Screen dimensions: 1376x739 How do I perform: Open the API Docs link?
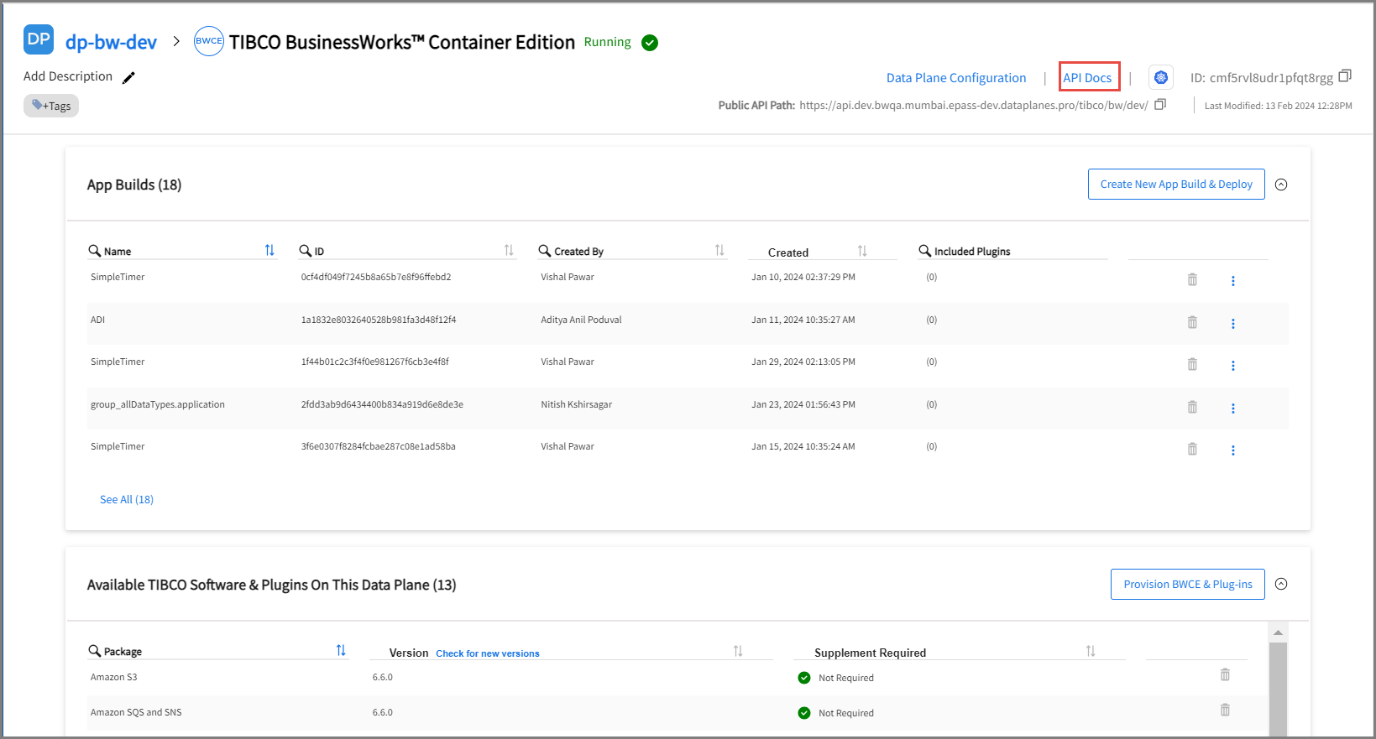[x=1087, y=77]
